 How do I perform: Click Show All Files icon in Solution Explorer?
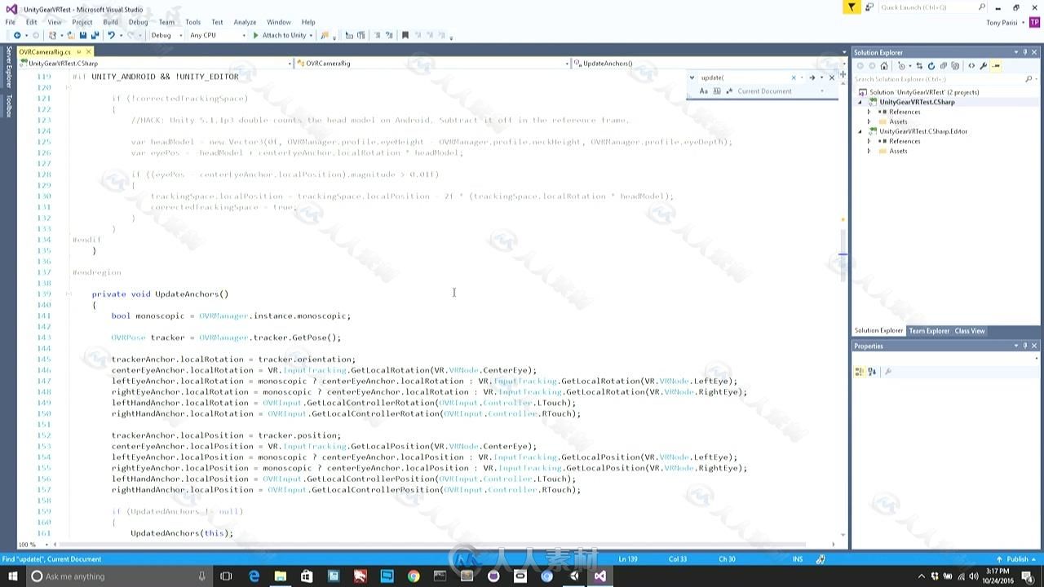click(x=955, y=66)
